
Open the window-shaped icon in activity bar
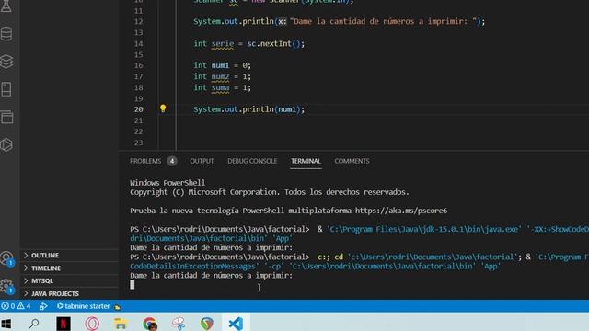click(x=6, y=117)
